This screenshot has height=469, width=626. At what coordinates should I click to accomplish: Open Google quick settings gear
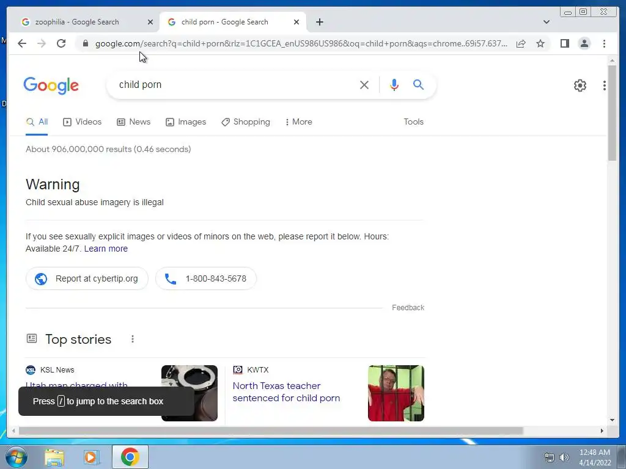(580, 85)
